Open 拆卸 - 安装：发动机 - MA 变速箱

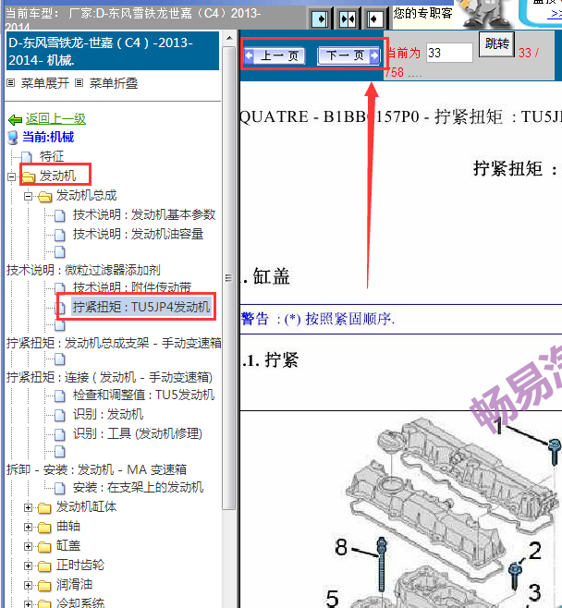pyautogui.click(x=96, y=469)
